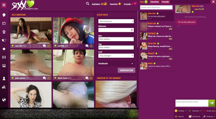Open the Sexicons dropdown
The width and height of the screenshot is (216, 119).
point(195,111)
